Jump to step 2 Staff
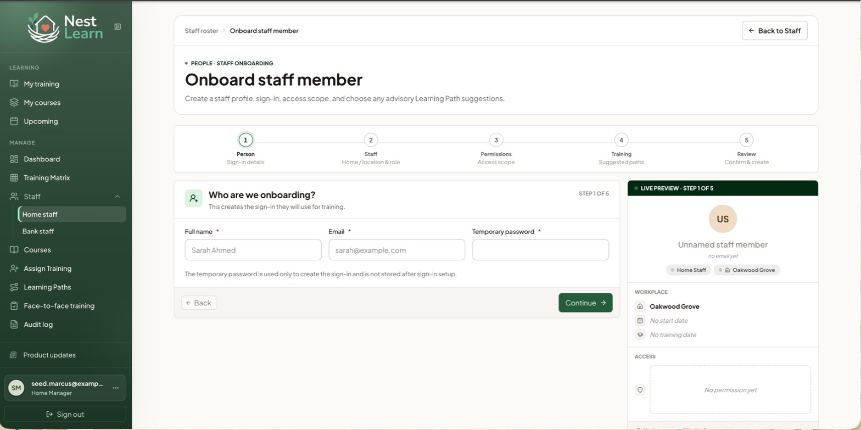The width and height of the screenshot is (861, 430). coord(371,149)
